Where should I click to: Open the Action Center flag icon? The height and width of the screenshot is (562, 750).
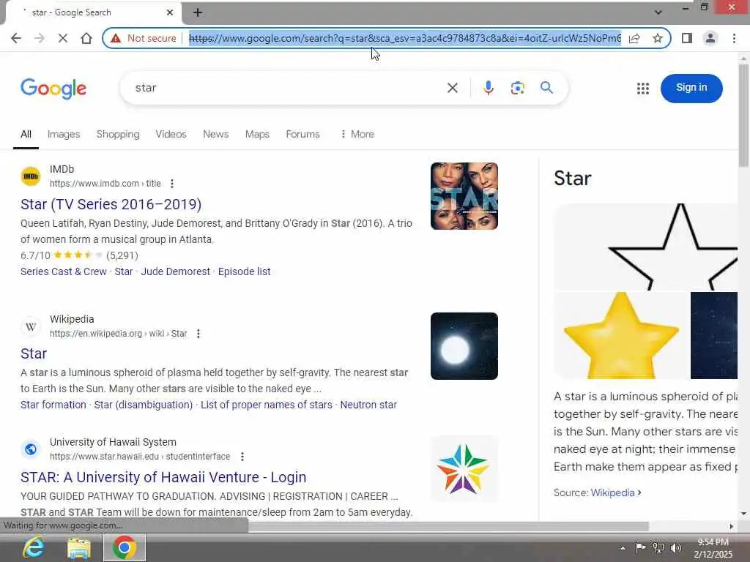pos(640,547)
